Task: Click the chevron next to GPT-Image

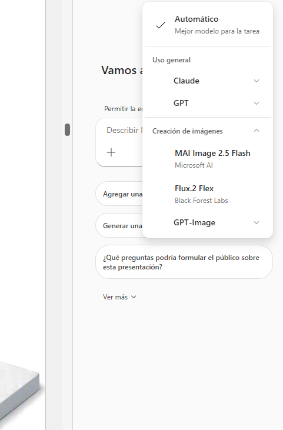Action: coord(257,223)
